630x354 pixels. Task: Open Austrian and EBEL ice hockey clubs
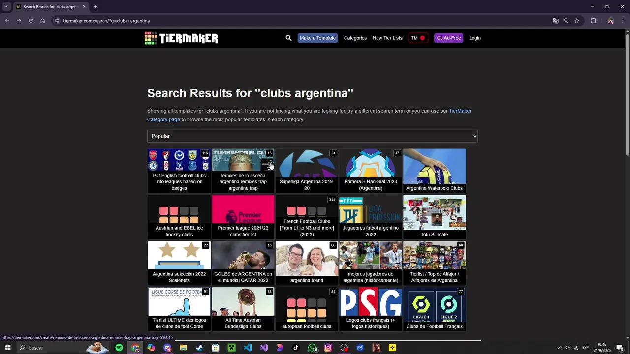[x=179, y=217]
